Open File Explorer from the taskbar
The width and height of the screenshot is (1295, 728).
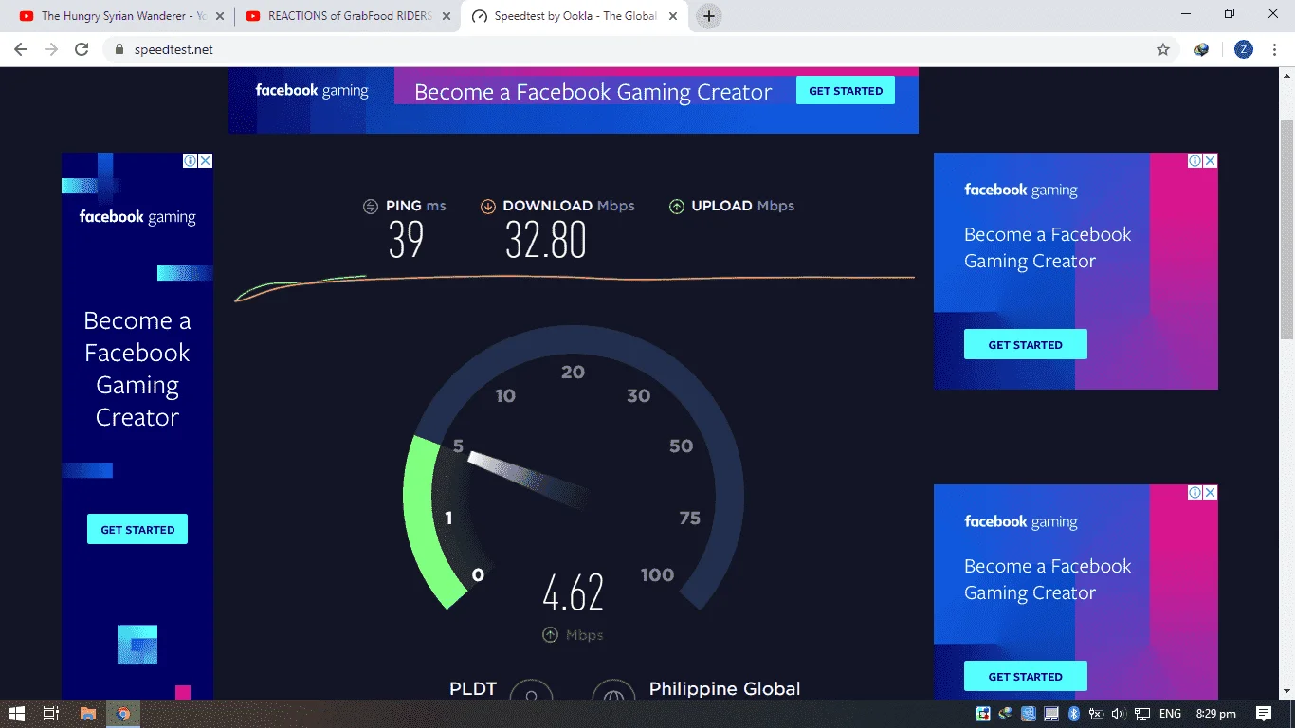tap(87, 714)
